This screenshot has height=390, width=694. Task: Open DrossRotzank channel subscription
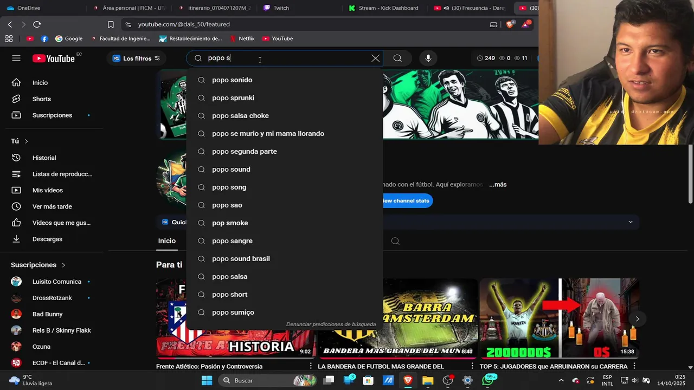52,298
